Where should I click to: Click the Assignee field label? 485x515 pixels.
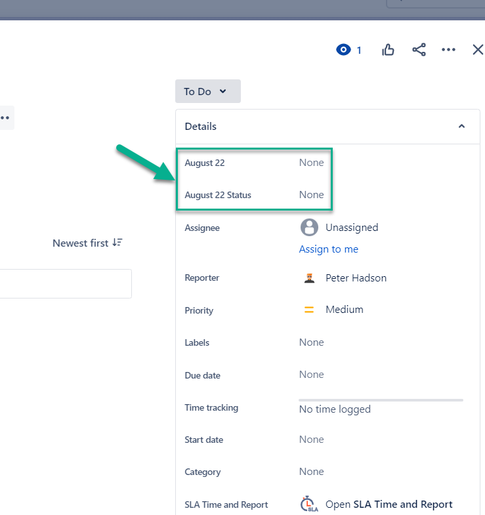click(x=202, y=228)
